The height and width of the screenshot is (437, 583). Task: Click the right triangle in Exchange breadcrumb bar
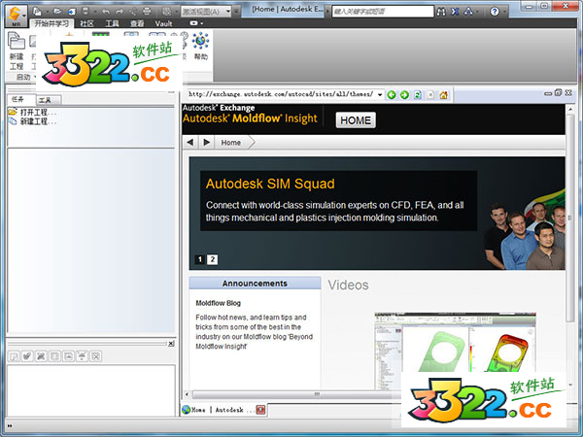tap(207, 142)
